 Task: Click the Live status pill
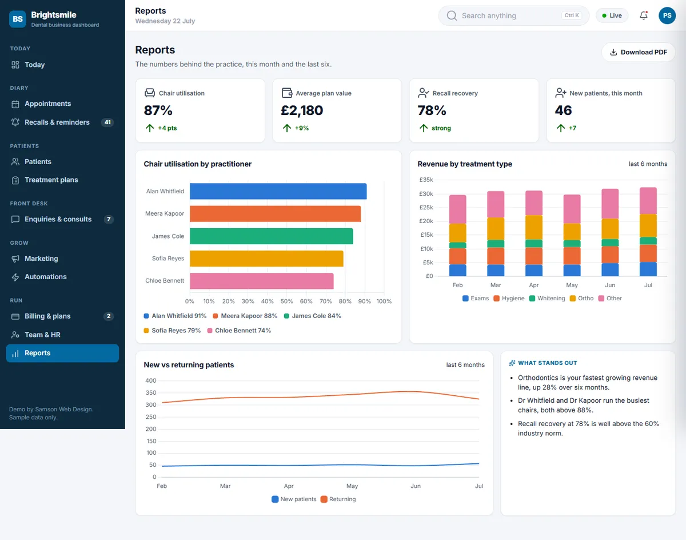pos(612,15)
